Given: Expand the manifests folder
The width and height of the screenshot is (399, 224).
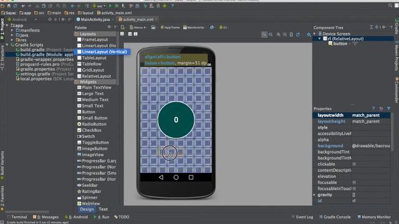Looking at the screenshot, I should point(12,30).
